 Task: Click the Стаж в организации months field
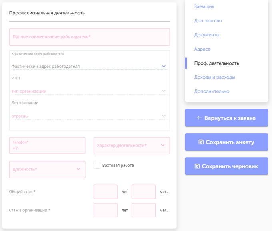(x=143, y=210)
